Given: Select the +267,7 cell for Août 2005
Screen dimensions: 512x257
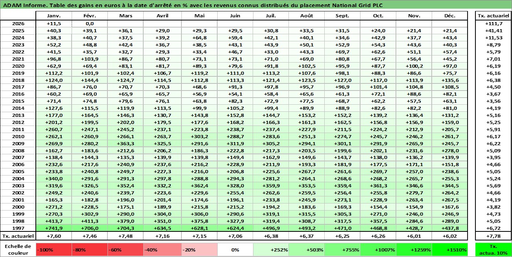Looking at the screenshot, I should (x=306, y=172).
